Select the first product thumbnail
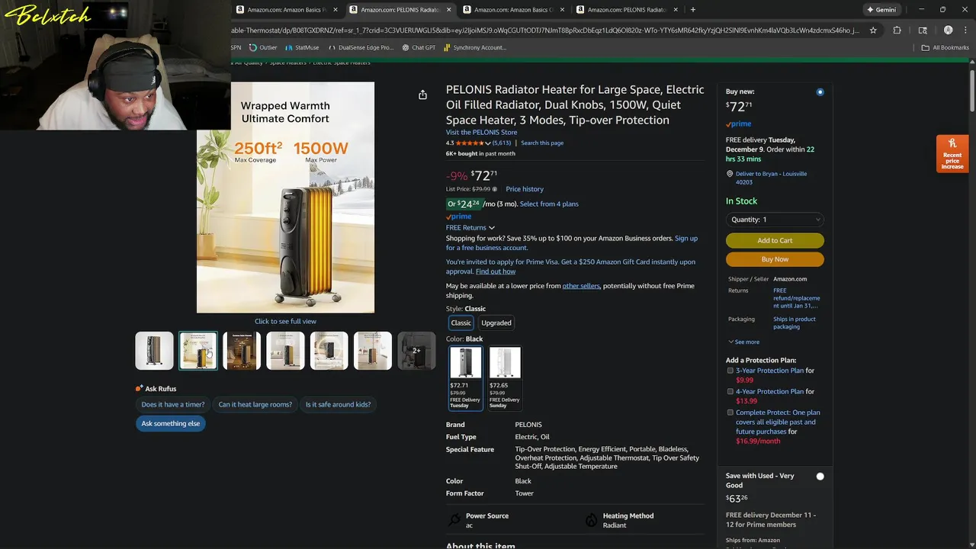This screenshot has width=976, height=549. pos(154,351)
